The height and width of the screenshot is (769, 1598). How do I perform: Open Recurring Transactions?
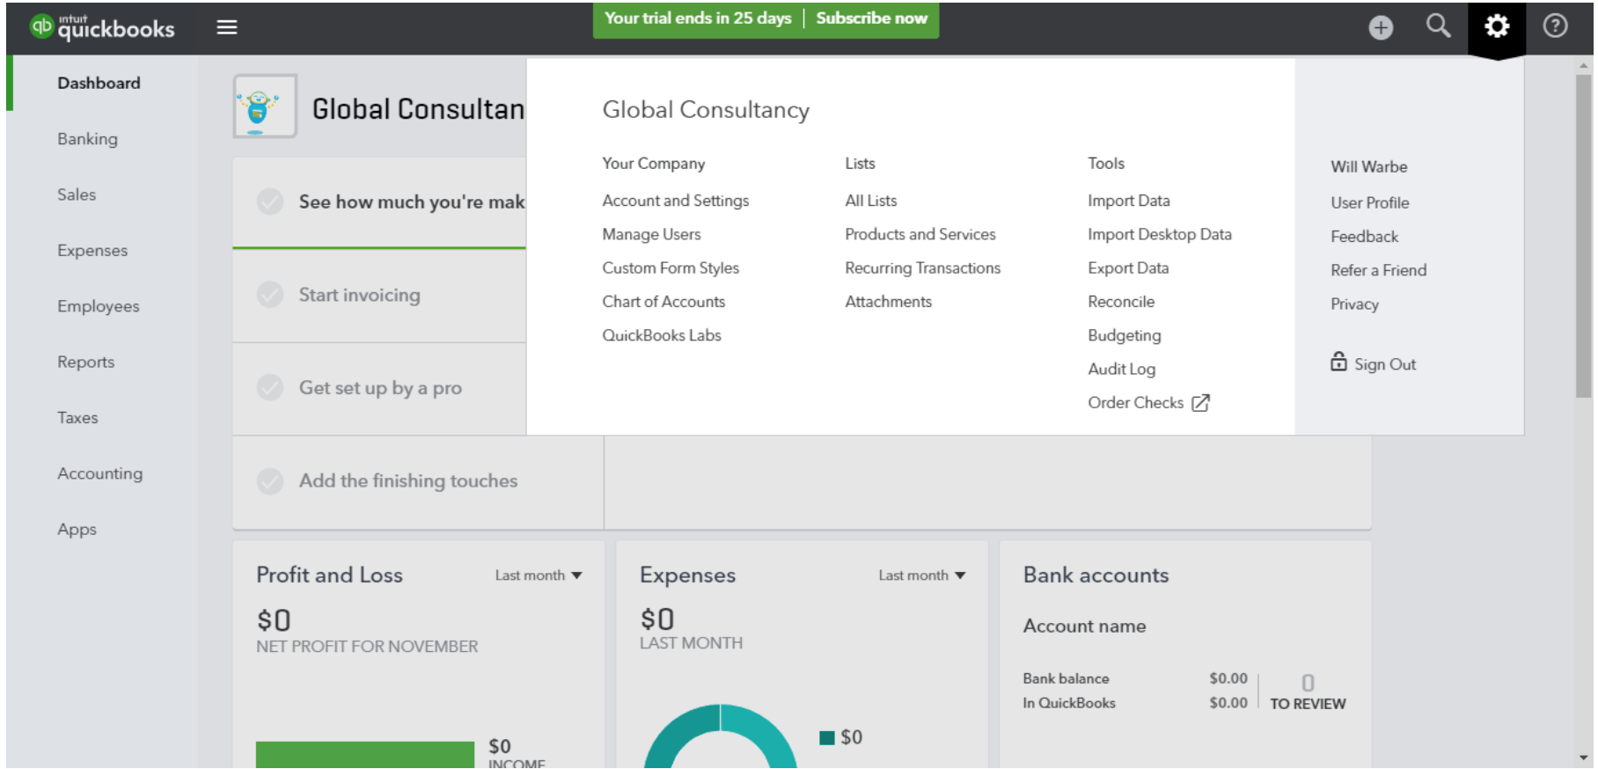(923, 267)
